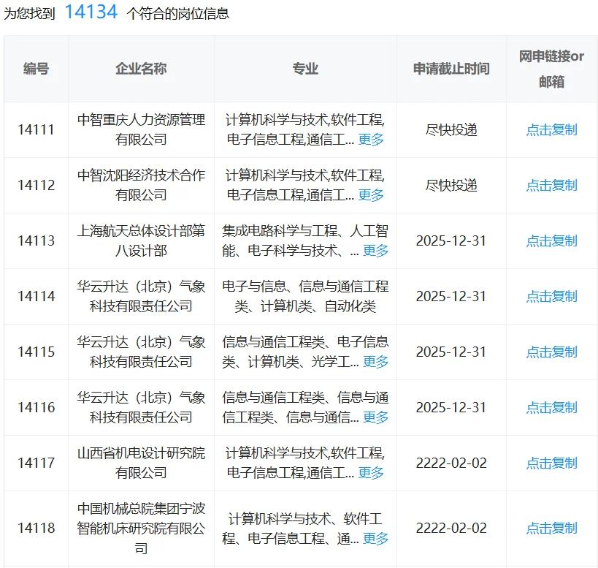Select company name in row 14116

pos(141,407)
